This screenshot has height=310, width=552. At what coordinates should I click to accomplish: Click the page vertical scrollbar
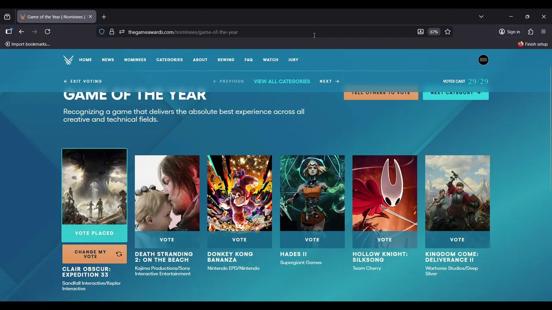coord(550,129)
